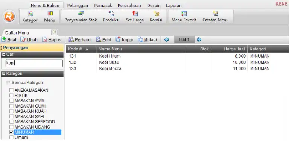Switch to the Desain tab
This screenshot has width=289, height=141.
154,6
